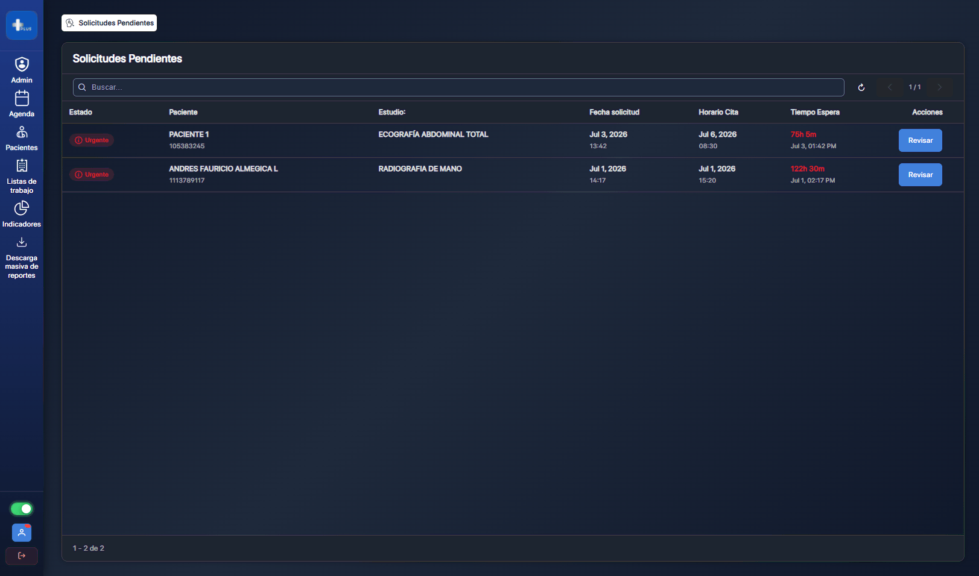Click the Plus app logo

22,25
